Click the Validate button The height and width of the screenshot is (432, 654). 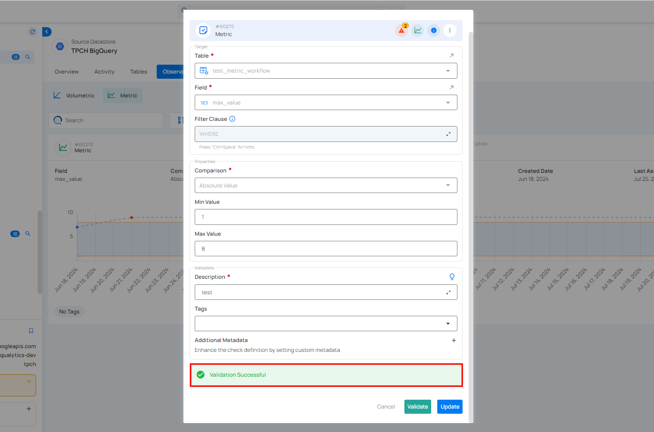pyautogui.click(x=418, y=407)
